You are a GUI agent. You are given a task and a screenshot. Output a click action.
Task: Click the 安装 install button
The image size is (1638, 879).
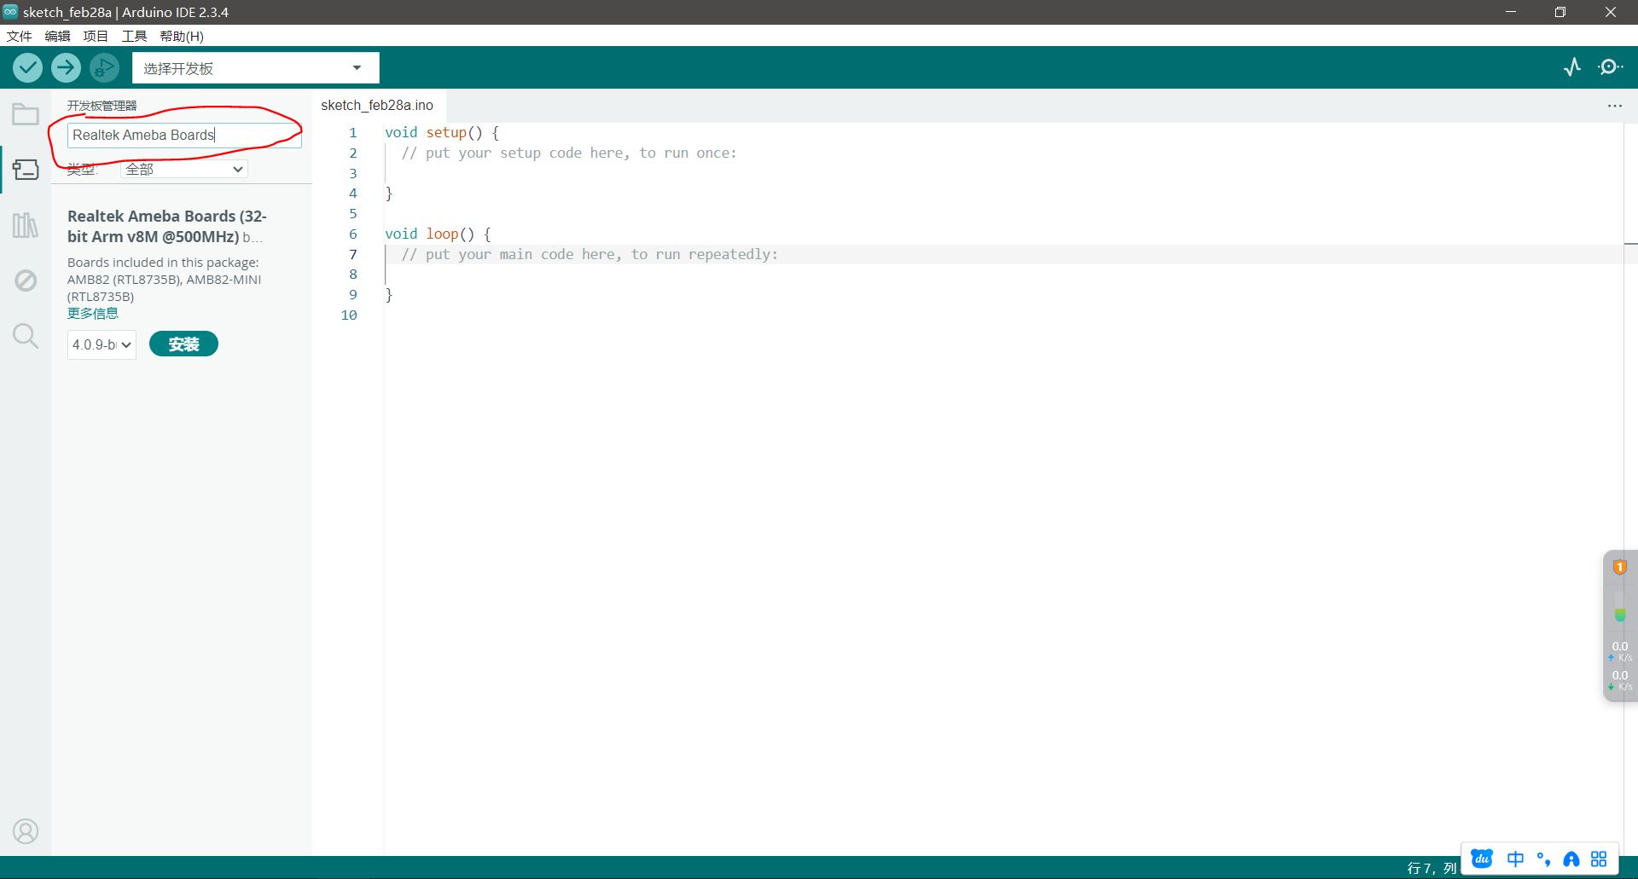[183, 344]
